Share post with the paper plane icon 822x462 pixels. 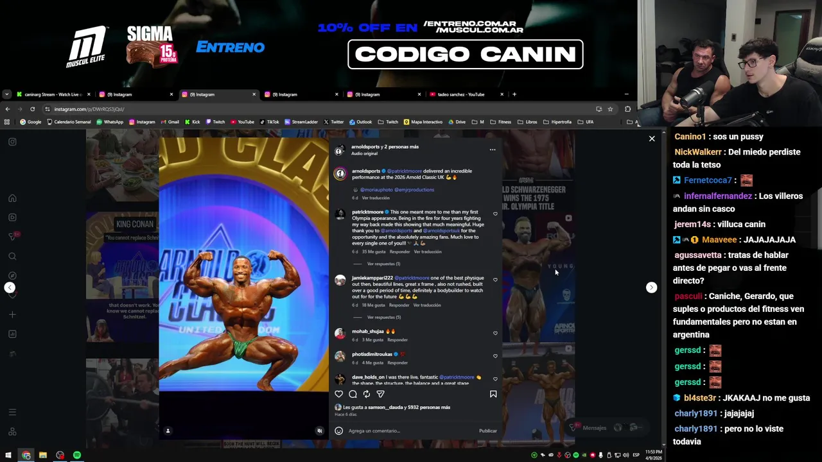point(380,394)
